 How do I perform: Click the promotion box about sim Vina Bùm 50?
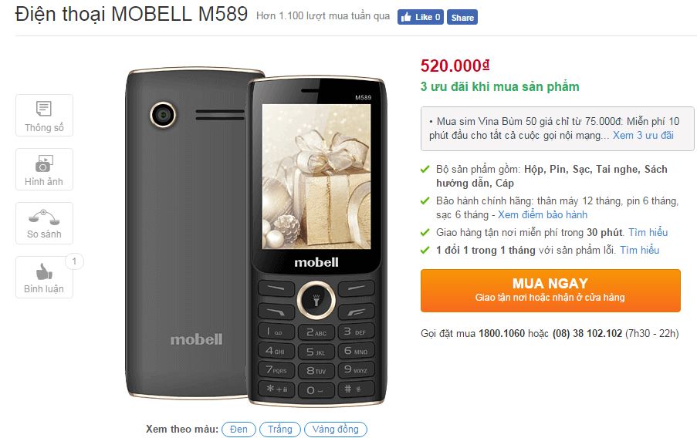(557, 128)
